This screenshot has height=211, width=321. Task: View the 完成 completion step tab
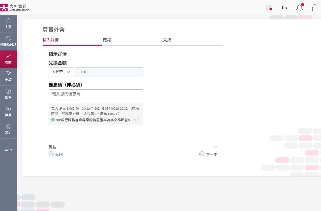pyautogui.click(x=167, y=40)
